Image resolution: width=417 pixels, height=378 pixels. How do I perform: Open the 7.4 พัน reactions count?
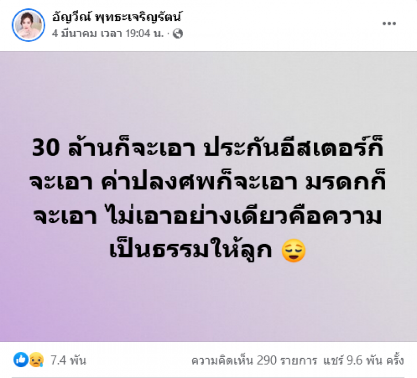[68, 360]
